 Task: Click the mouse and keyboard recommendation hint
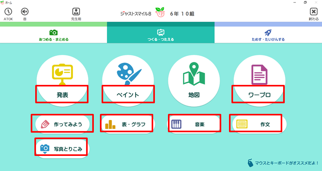pos(283,163)
